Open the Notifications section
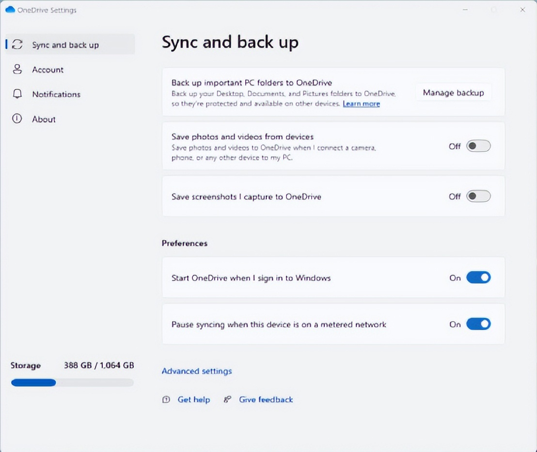537x452 pixels. [x=56, y=94]
